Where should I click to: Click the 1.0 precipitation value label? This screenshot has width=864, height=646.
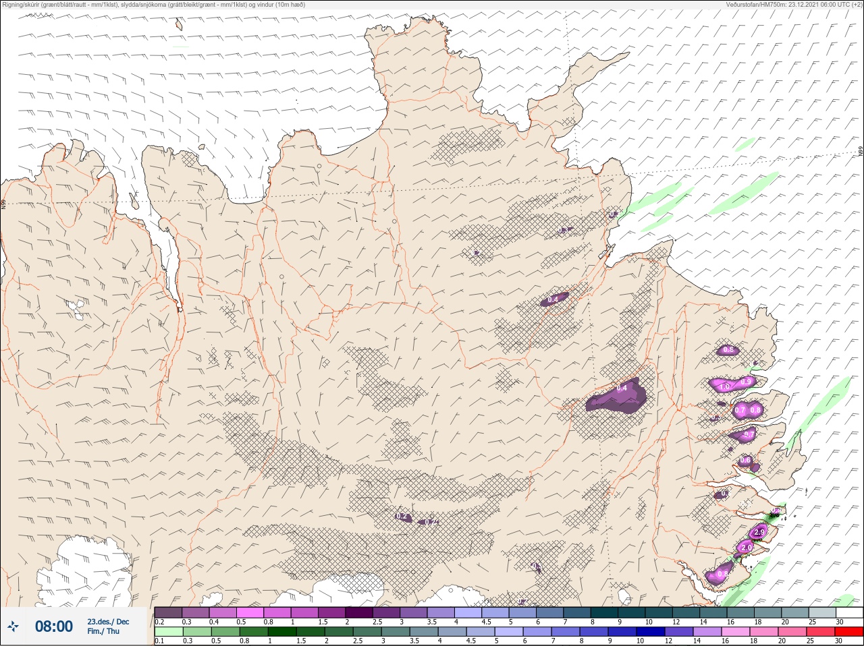[724, 387]
